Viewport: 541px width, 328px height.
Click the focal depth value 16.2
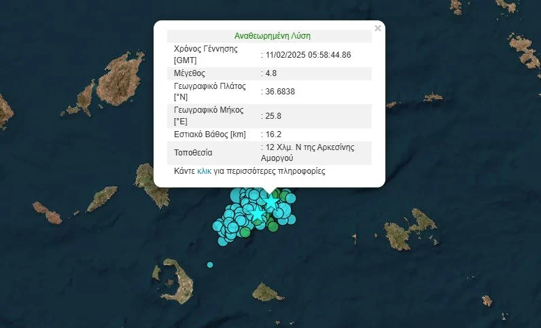click(270, 134)
